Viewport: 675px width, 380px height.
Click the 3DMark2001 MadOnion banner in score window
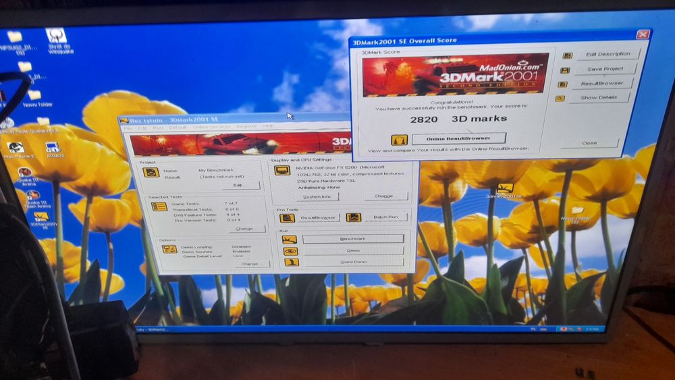[x=454, y=74]
